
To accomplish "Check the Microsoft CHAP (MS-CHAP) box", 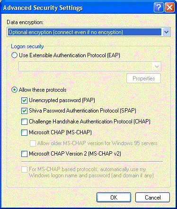I will (24, 132).
